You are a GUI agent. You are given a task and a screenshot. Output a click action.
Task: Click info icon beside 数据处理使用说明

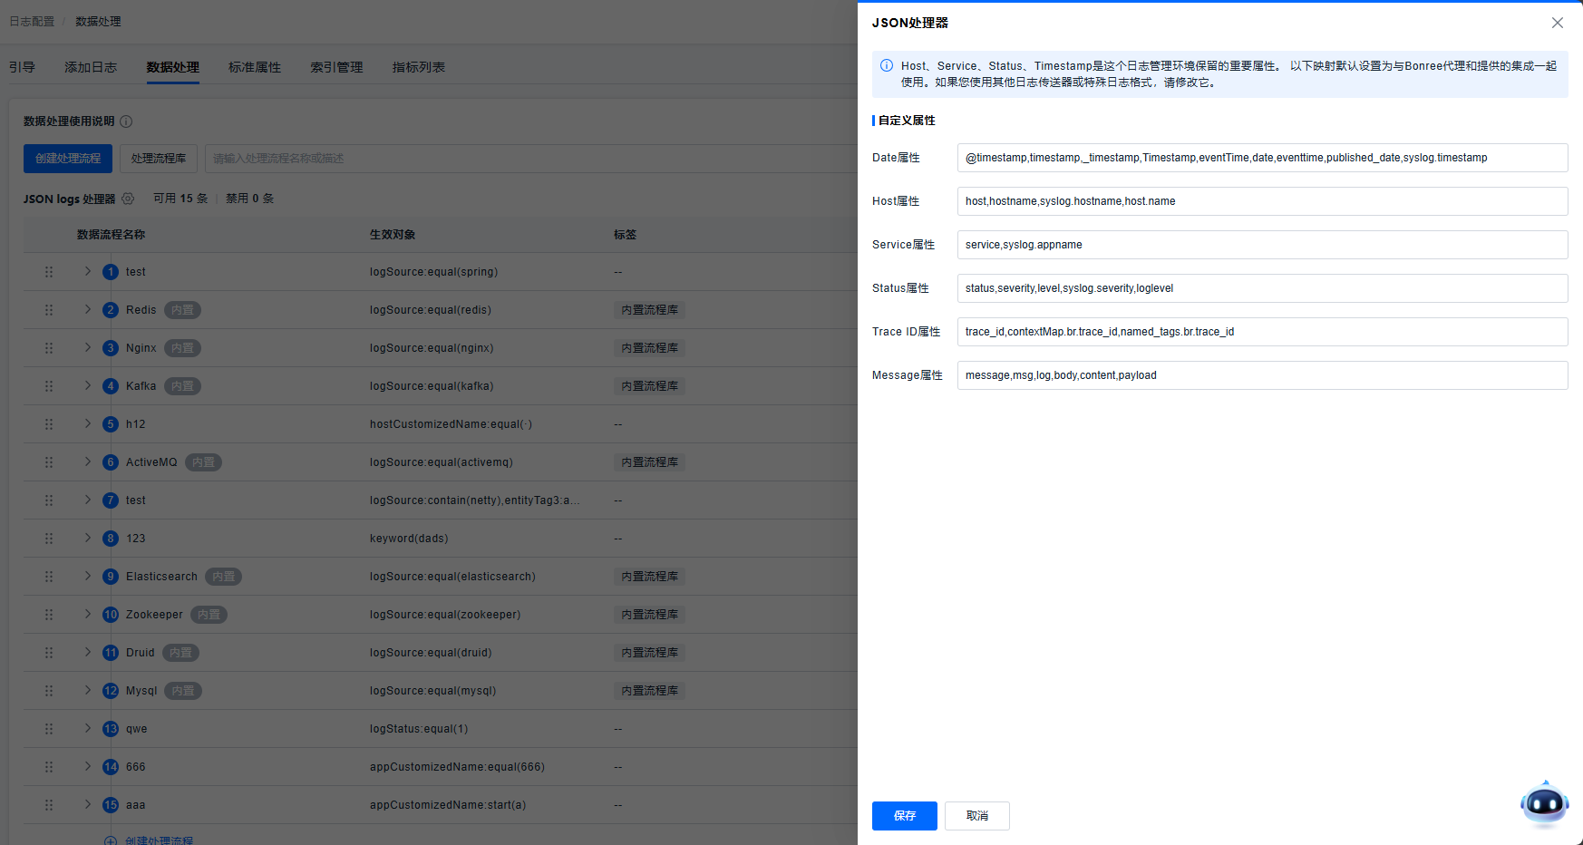coord(126,121)
